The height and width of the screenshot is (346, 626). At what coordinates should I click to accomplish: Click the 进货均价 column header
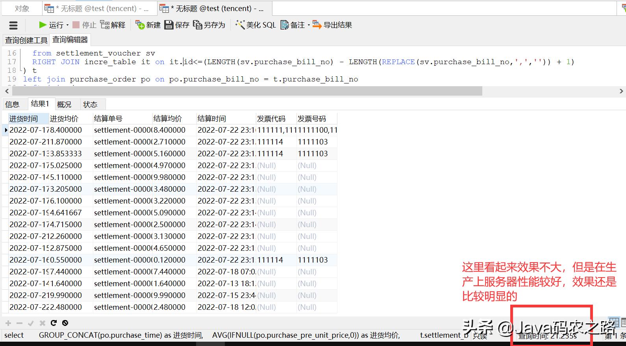pyautogui.click(x=71, y=118)
